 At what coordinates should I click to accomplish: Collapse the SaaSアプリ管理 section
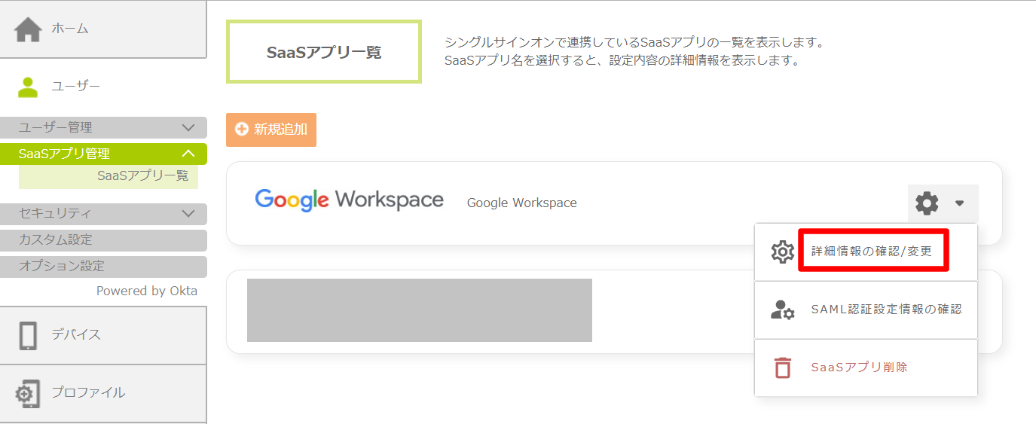pyautogui.click(x=188, y=154)
